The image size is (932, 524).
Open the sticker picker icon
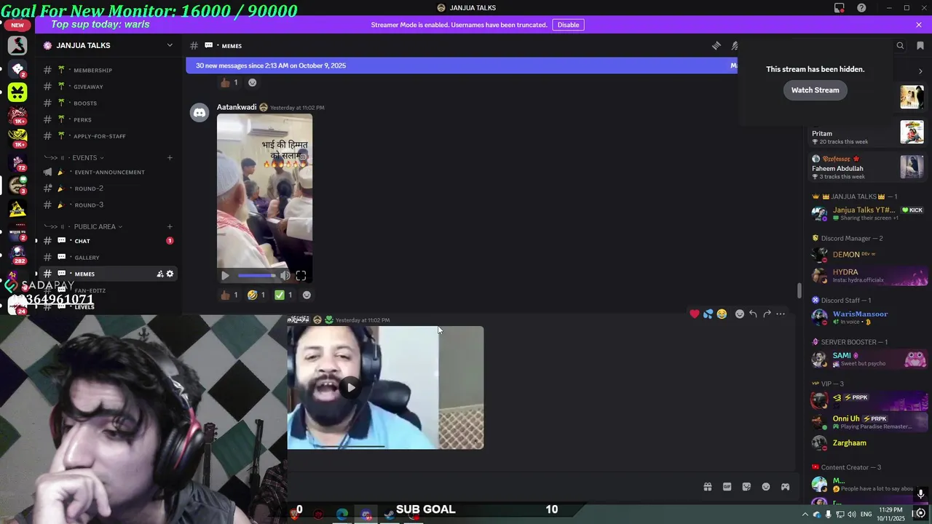point(746,487)
